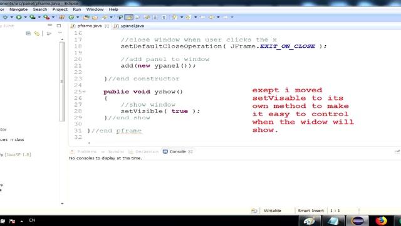Click the EN language indicator in taskbar

(x=32, y=220)
